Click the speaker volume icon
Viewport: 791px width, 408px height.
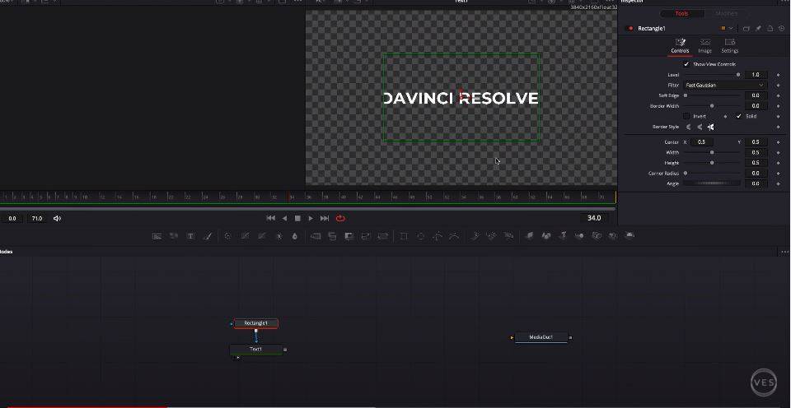57,218
